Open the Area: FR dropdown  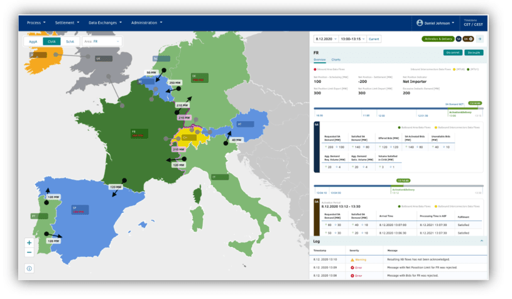click(x=102, y=41)
